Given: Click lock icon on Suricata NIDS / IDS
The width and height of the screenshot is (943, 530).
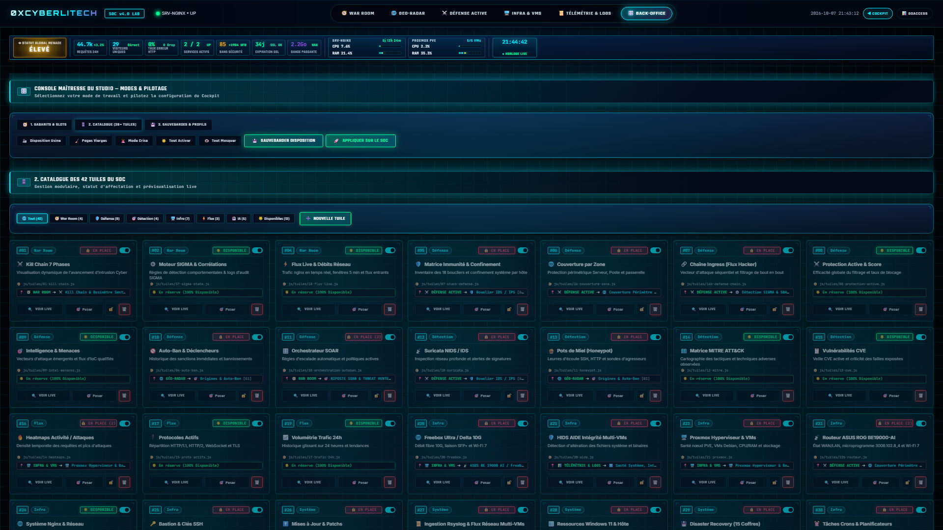Looking at the screenshot, I should pos(509,396).
